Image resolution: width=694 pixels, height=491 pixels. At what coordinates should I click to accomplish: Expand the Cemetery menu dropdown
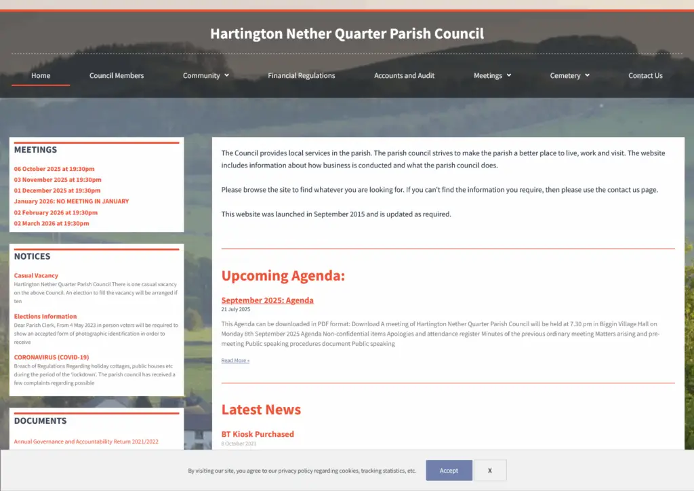coord(569,75)
